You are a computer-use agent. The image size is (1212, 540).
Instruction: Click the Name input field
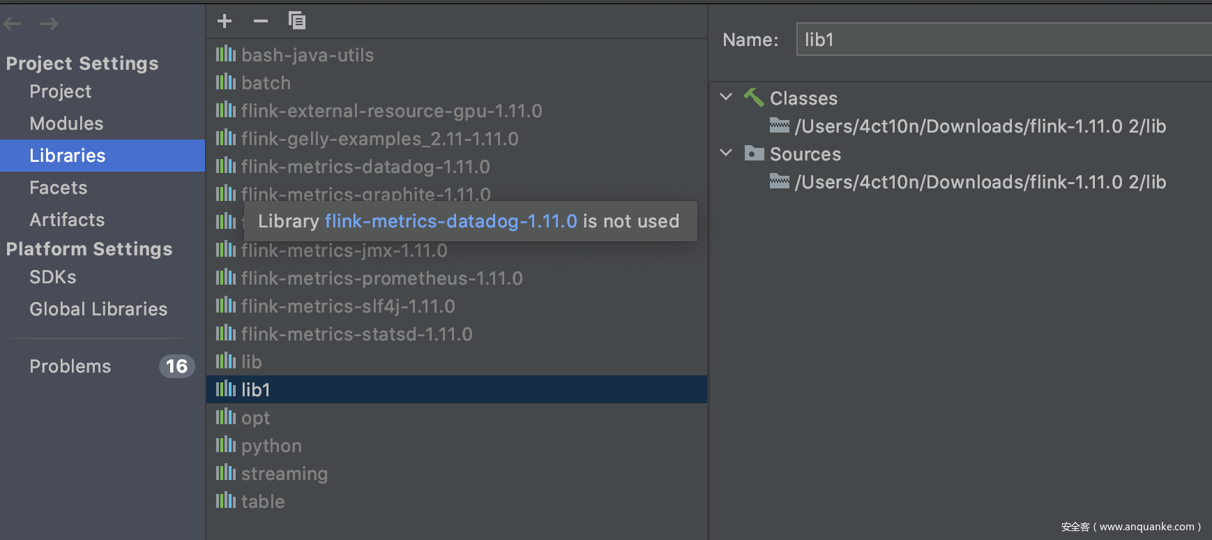coord(1003,40)
